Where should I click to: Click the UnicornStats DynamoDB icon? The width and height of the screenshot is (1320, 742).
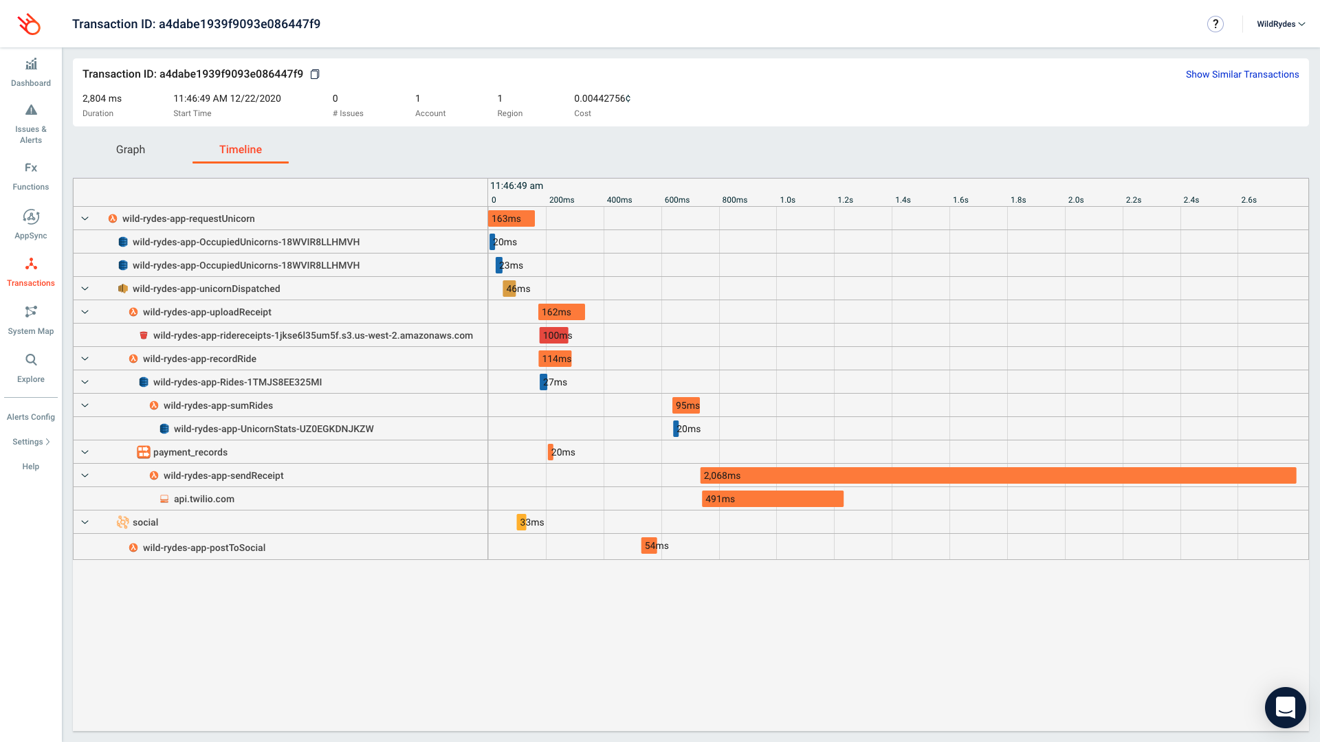tap(164, 429)
